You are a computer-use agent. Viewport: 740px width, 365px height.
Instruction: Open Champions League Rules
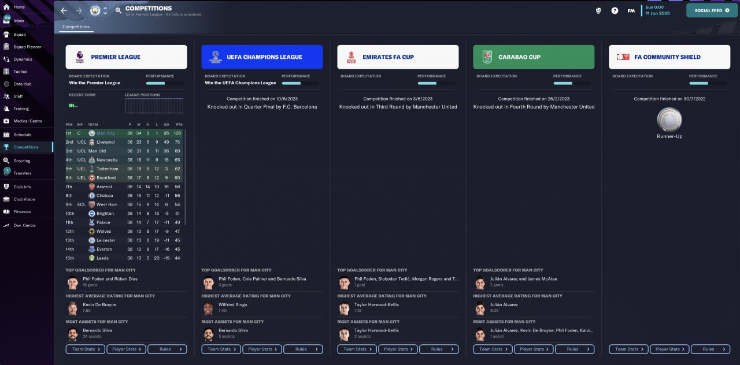[x=303, y=349]
